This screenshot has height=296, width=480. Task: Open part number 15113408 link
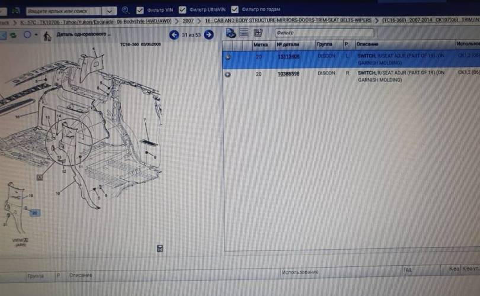[x=289, y=56]
